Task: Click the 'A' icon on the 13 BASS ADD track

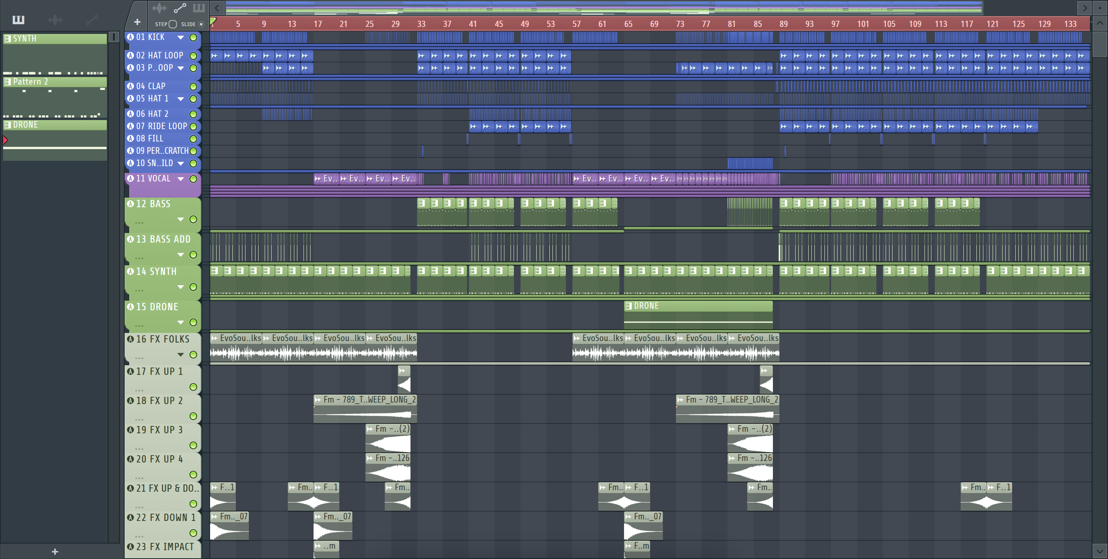Action: pos(130,239)
